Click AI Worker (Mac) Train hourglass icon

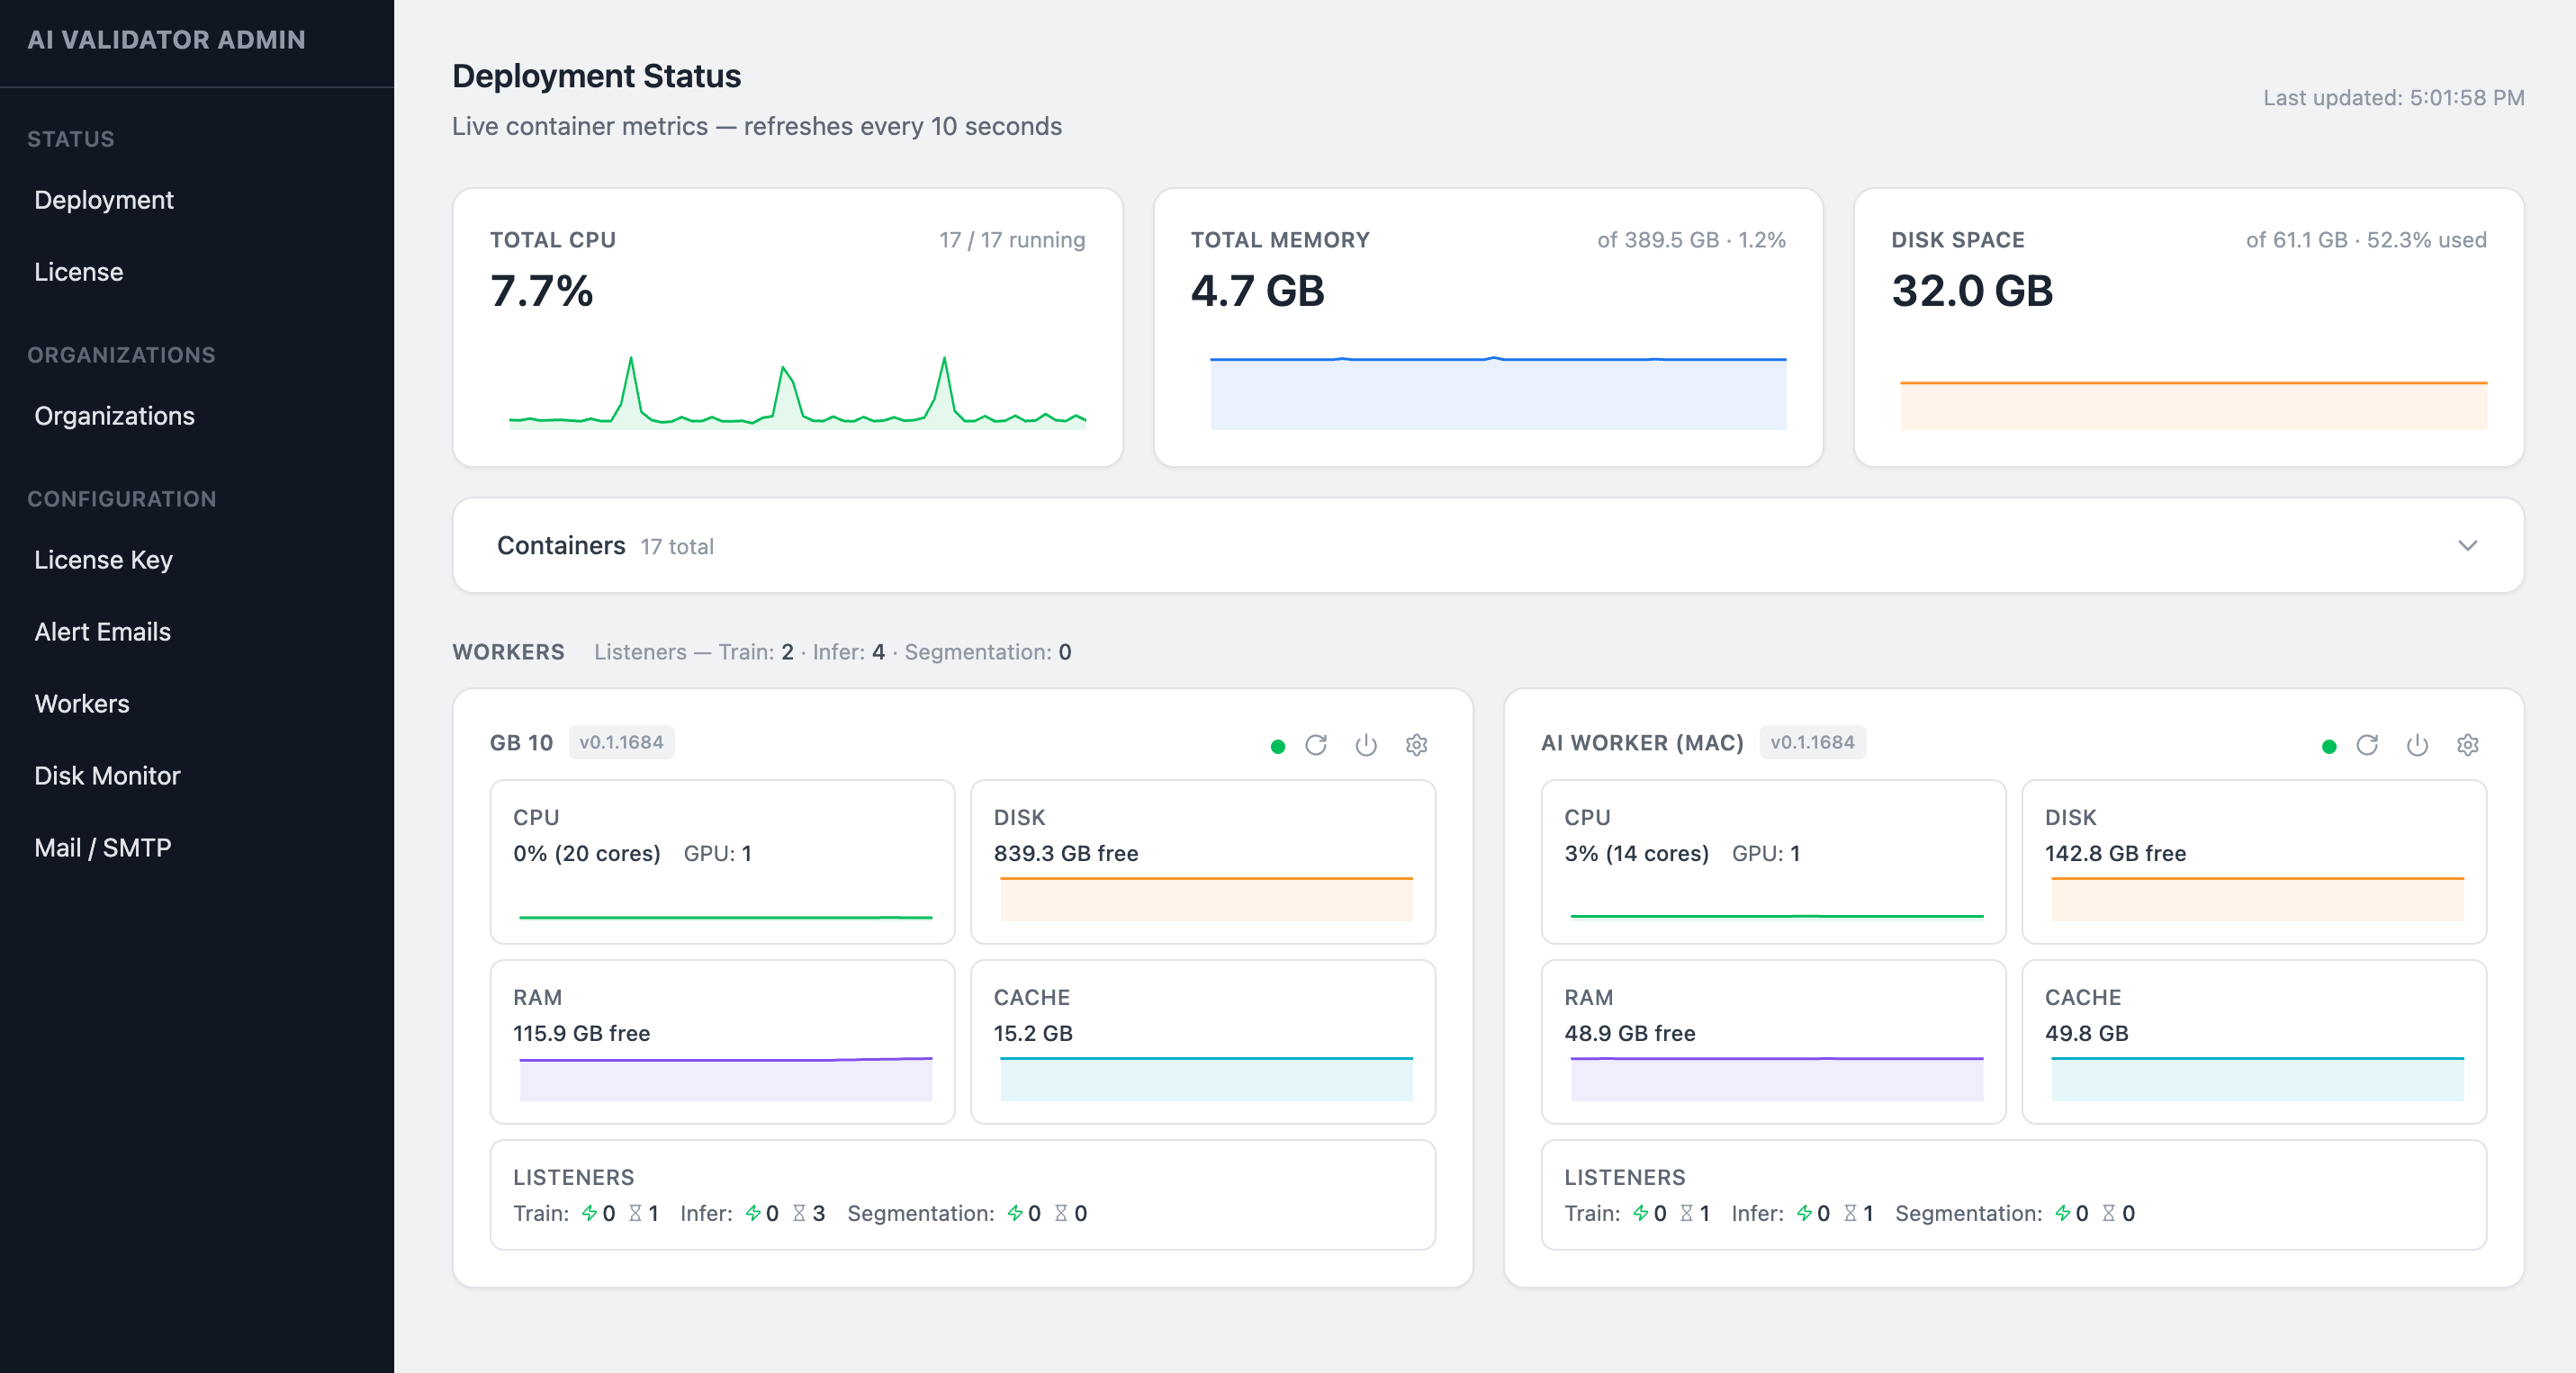pyautogui.click(x=1687, y=1213)
